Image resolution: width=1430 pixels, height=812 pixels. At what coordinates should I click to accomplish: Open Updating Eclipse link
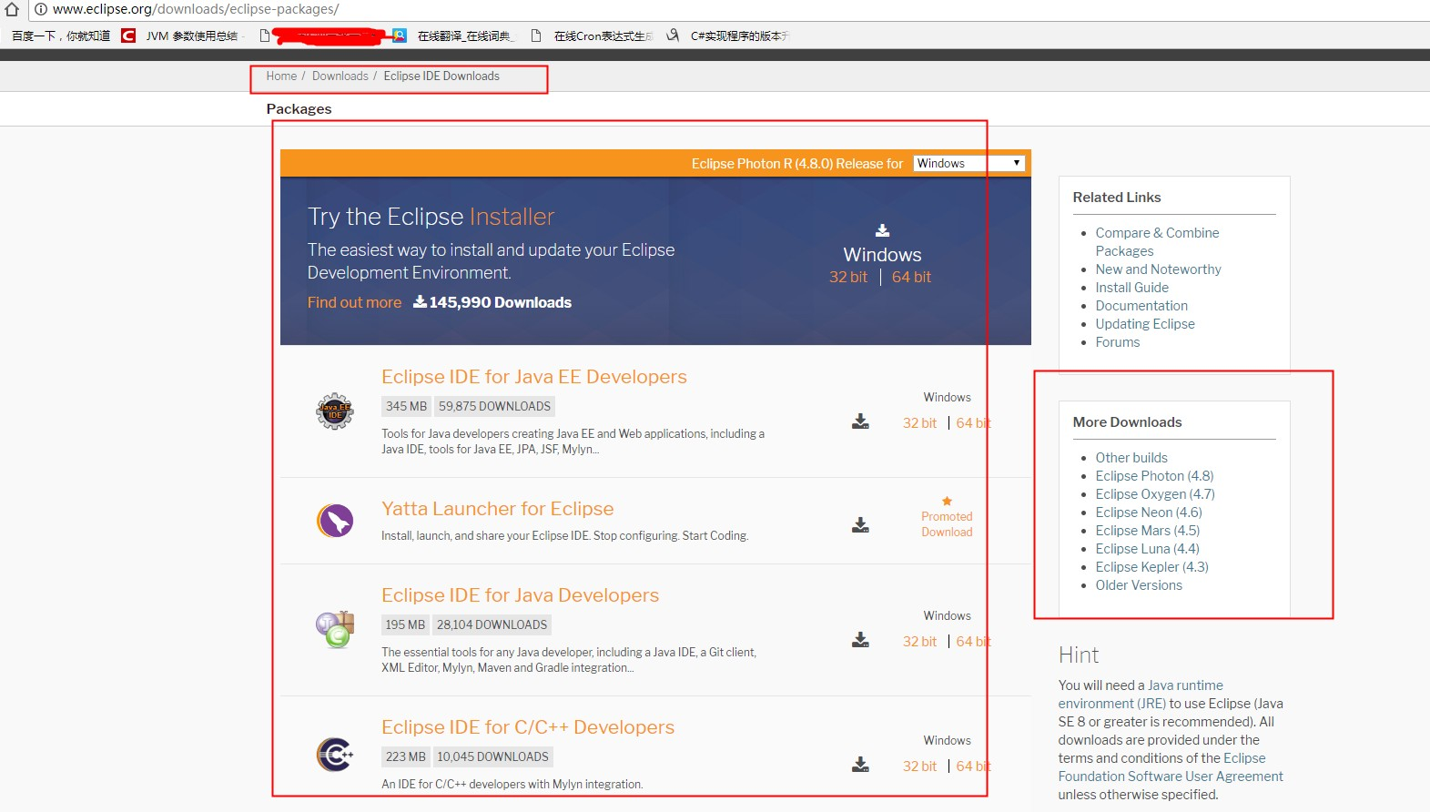pos(1145,324)
